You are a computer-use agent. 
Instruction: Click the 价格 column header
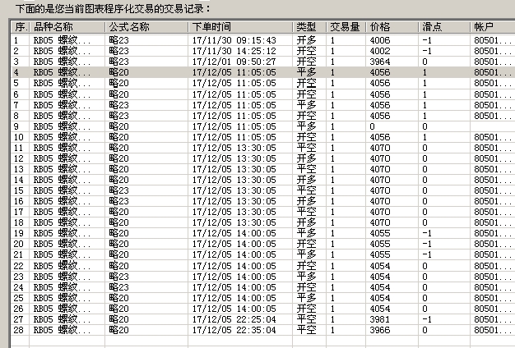(x=392, y=27)
